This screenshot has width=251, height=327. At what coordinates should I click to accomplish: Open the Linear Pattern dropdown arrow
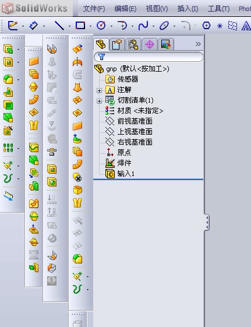(x=18, y=149)
